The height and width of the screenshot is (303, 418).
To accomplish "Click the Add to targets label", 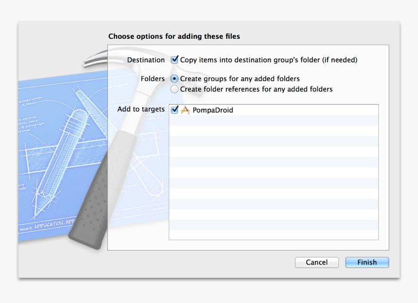I will point(141,109).
